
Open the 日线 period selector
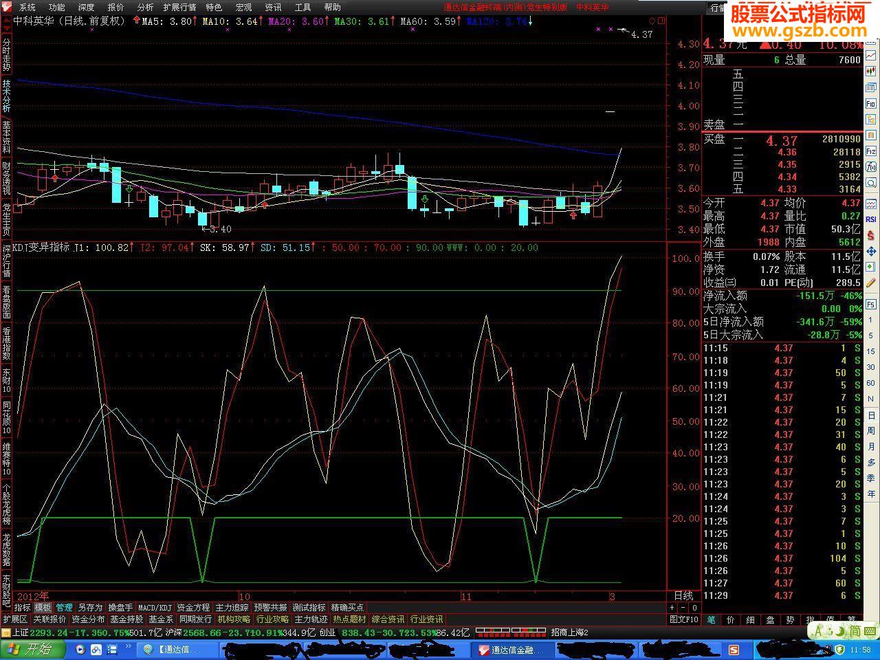(683, 595)
